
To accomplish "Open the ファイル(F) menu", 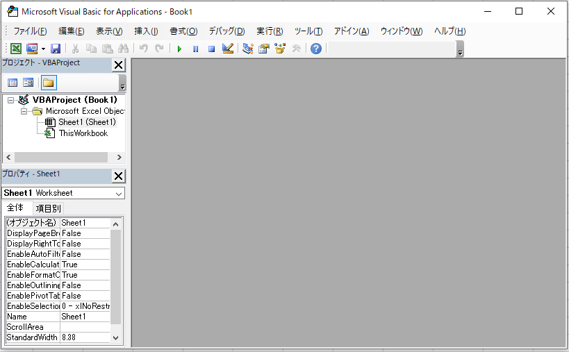I will 30,31.
